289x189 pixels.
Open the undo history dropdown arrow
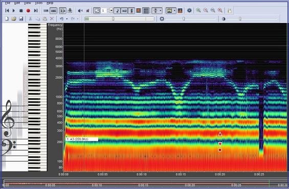click(66, 19)
